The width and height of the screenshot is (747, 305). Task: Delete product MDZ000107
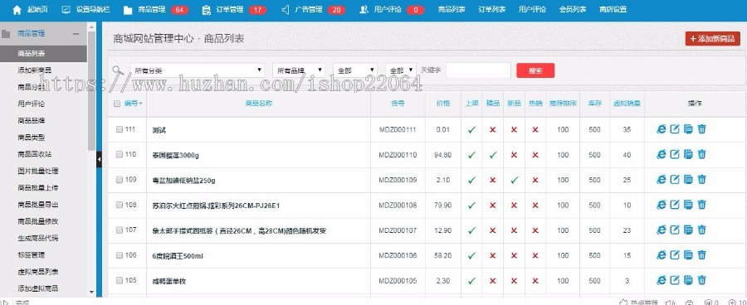[x=701, y=230]
